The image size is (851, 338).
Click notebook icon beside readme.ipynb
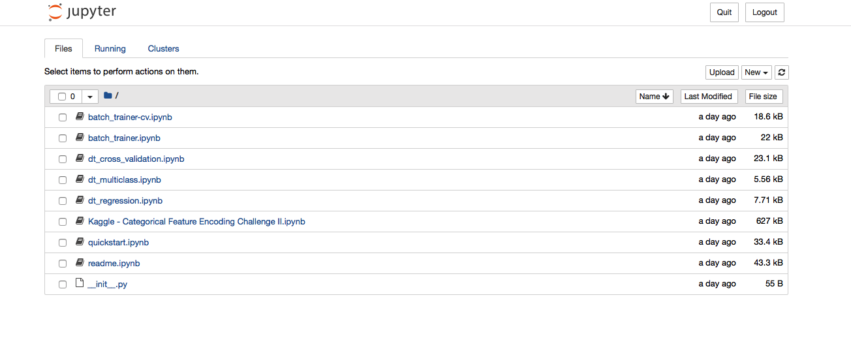point(80,263)
